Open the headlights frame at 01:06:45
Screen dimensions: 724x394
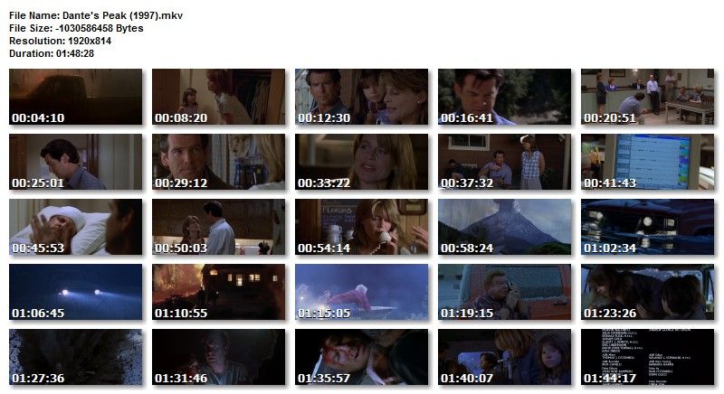click(76, 292)
